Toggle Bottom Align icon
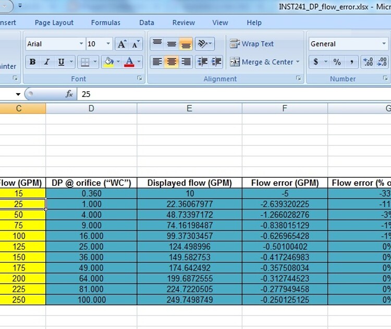This screenshot has width=391, height=329. click(x=186, y=44)
